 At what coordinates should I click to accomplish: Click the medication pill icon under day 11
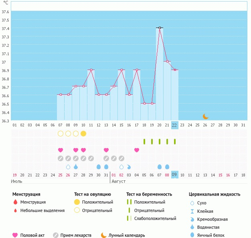tap(91, 158)
